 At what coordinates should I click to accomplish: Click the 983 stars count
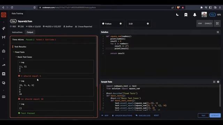[x=13, y=26]
